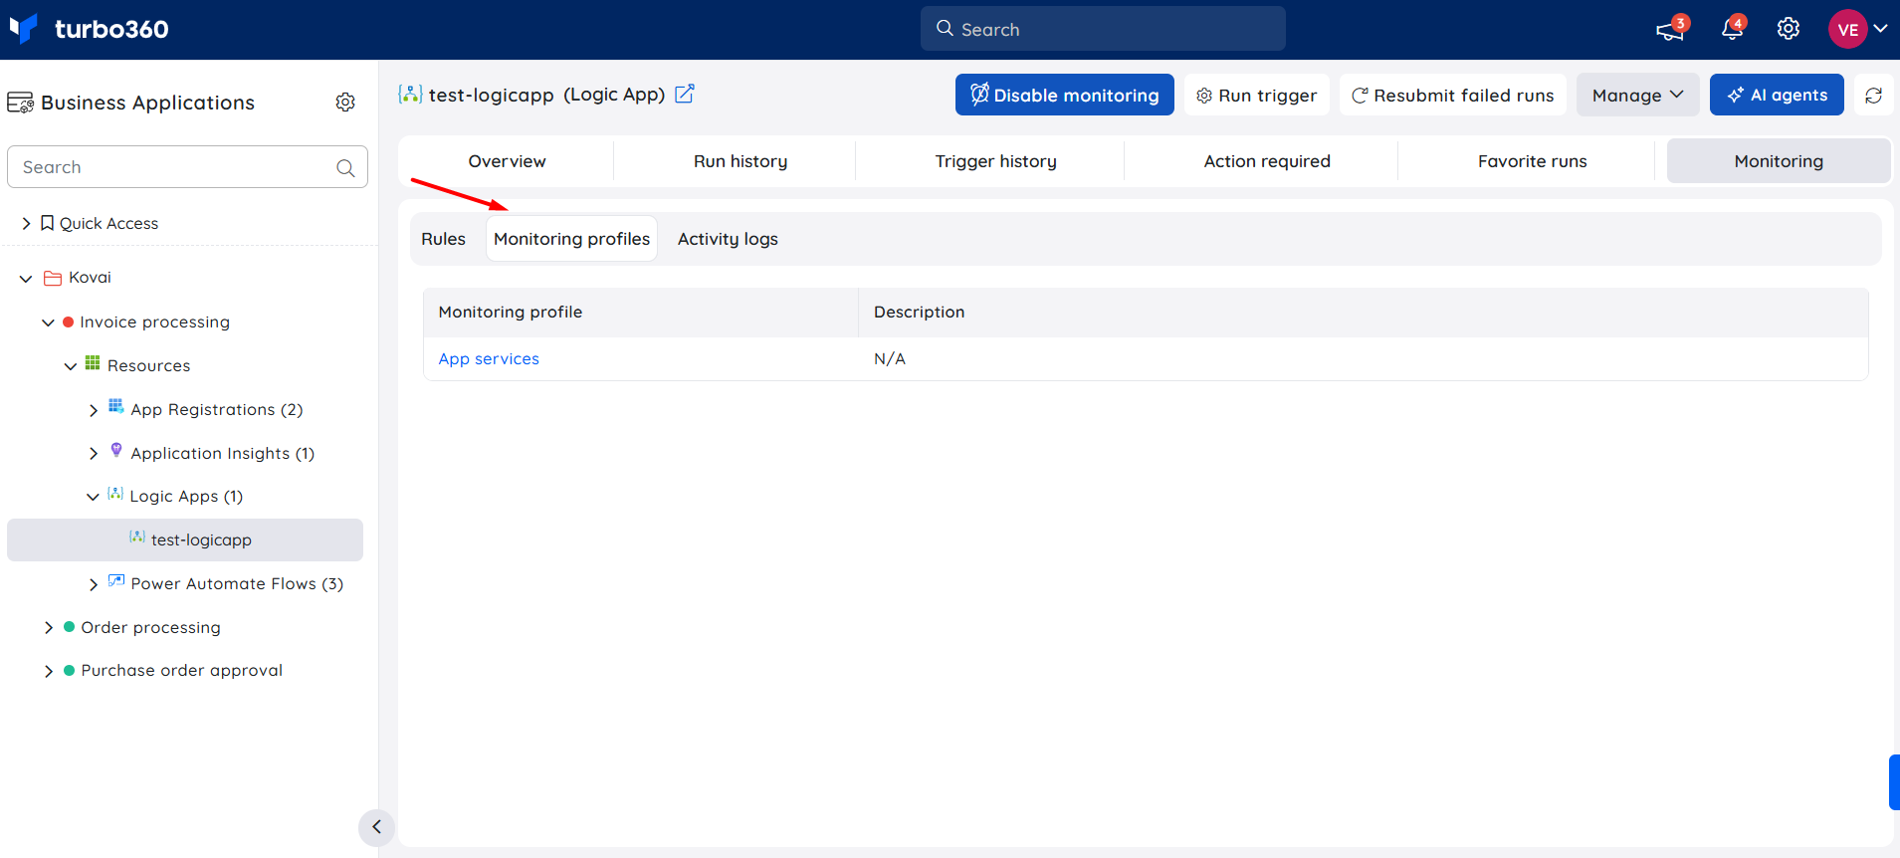Collapse the sidebar with arrow button
This screenshot has width=1900, height=858.
pyautogui.click(x=376, y=827)
